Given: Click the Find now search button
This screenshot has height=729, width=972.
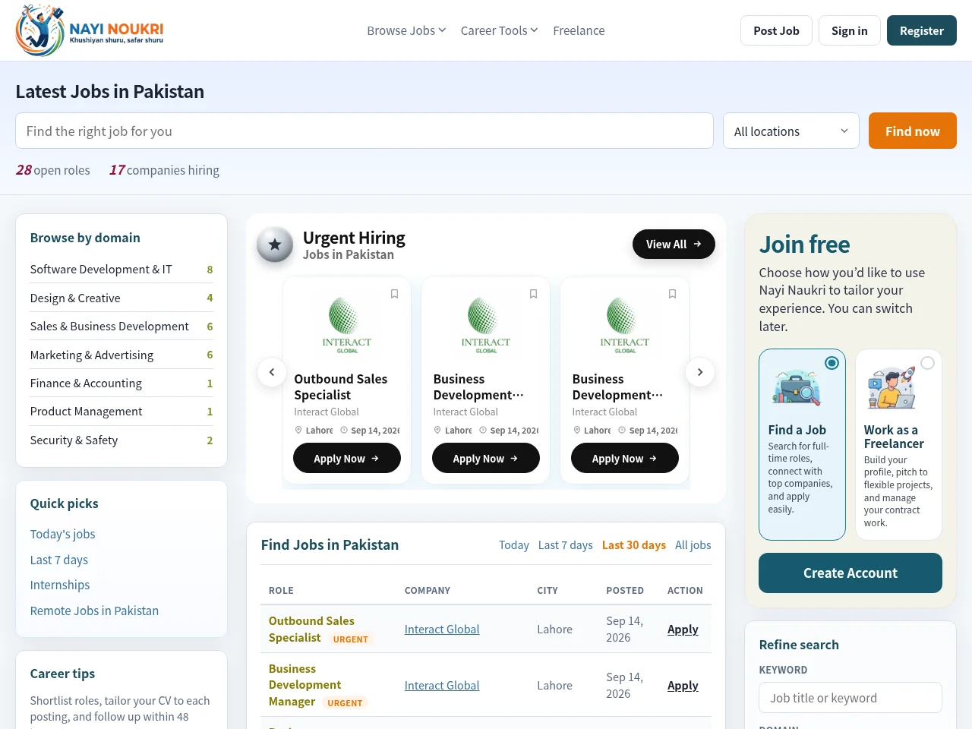Looking at the screenshot, I should pyautogui.click(x=913, y=131).
